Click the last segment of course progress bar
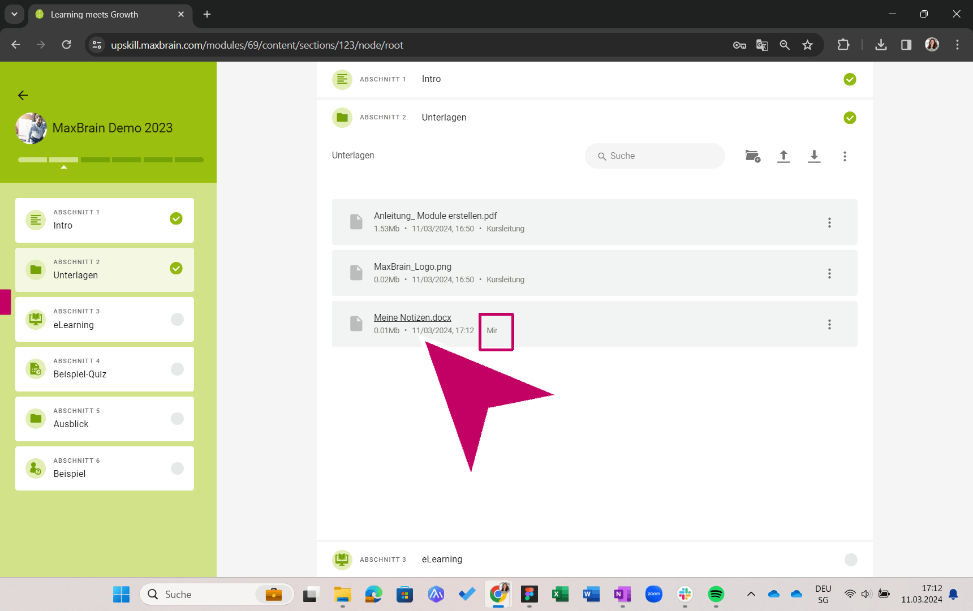The image size is (973, 611). click(x=189, y=160)
